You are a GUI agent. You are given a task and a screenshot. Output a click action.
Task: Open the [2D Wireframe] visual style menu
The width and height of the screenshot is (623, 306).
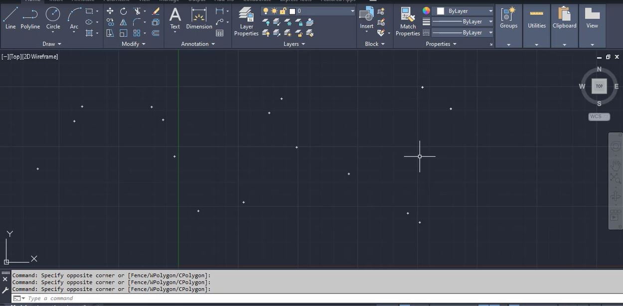coord(40,57)
